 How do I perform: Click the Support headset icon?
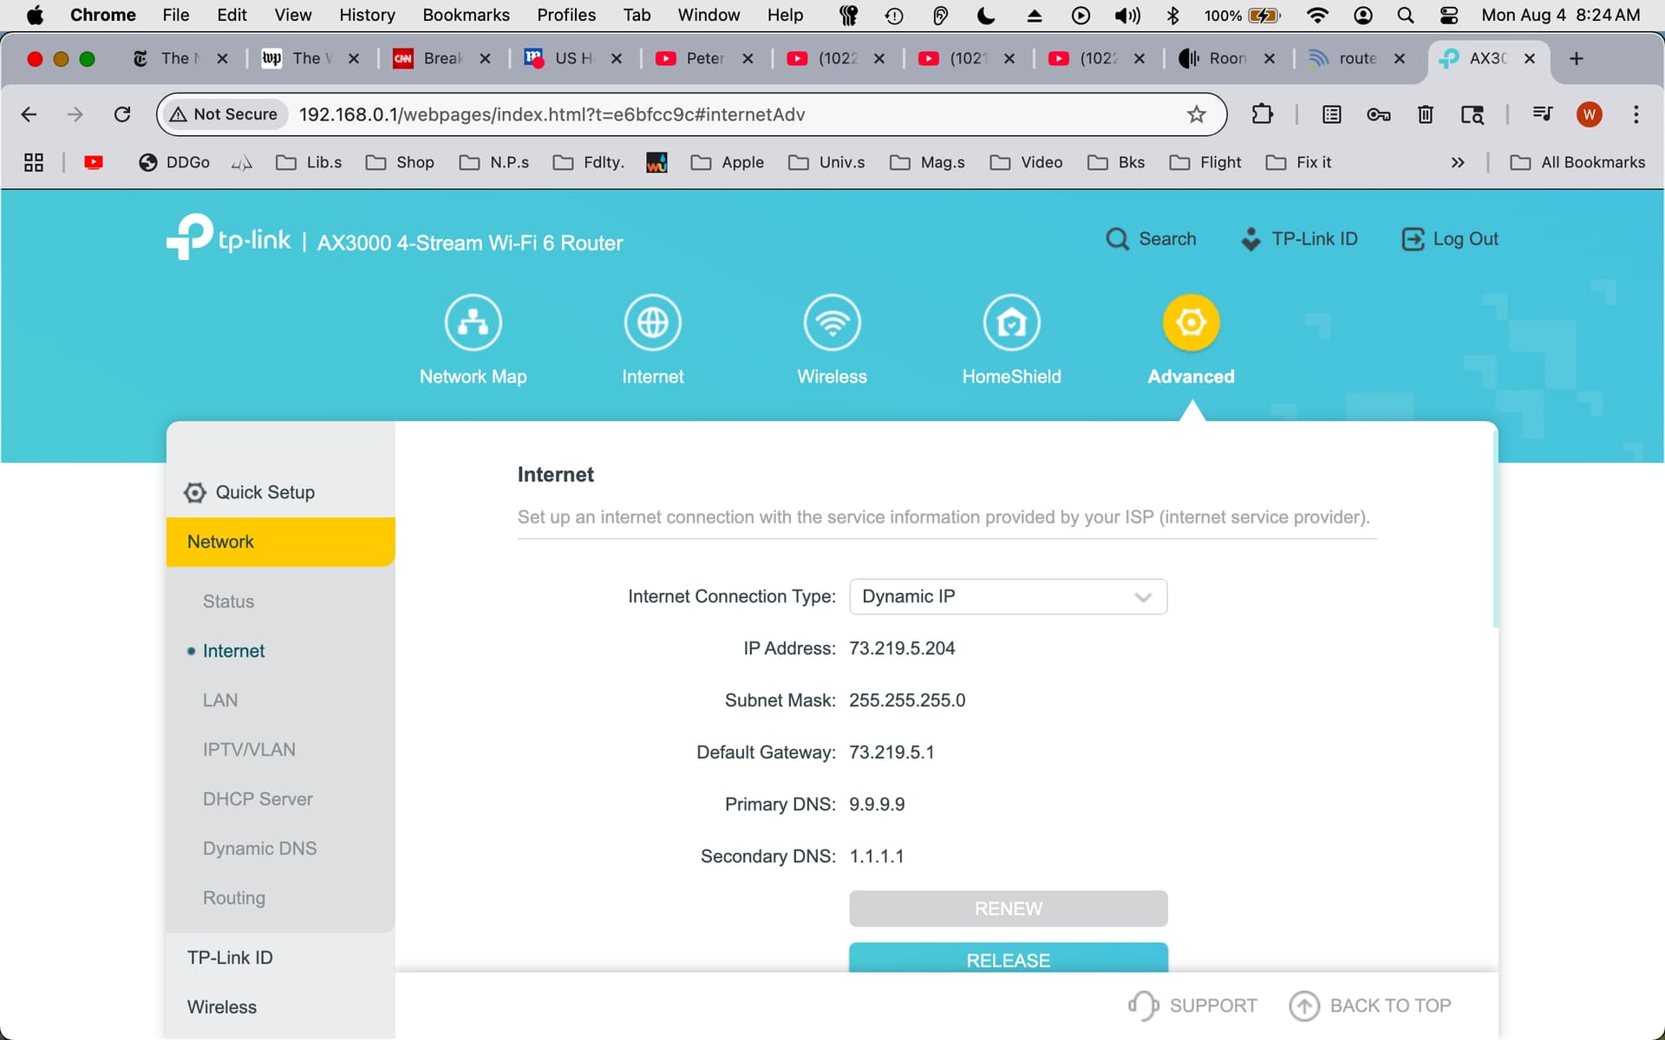coord(1143,1005)
